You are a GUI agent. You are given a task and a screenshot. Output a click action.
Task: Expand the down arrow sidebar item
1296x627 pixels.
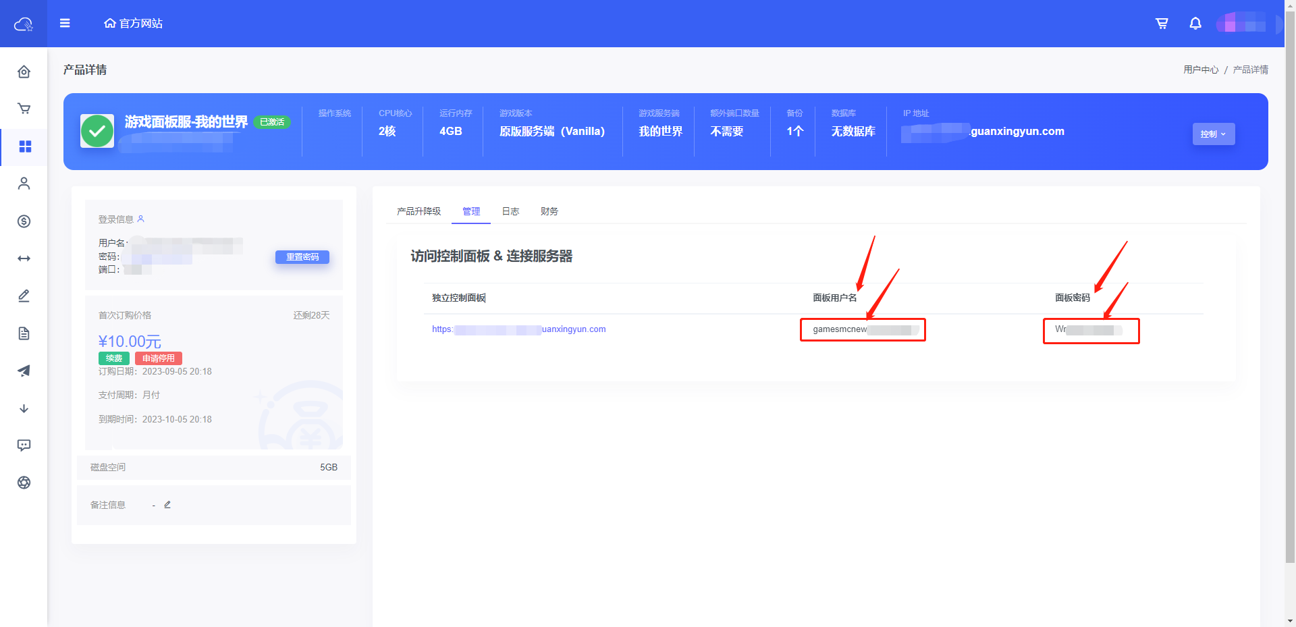tap(24, 408)
